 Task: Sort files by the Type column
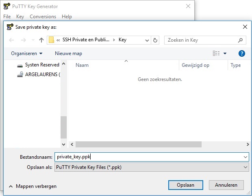236,65
